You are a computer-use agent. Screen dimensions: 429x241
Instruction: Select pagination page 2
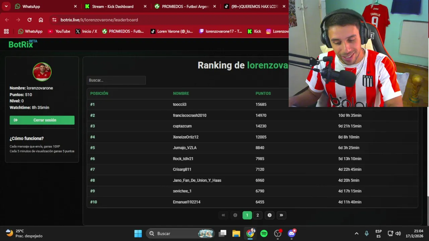[x=258, y=215]
